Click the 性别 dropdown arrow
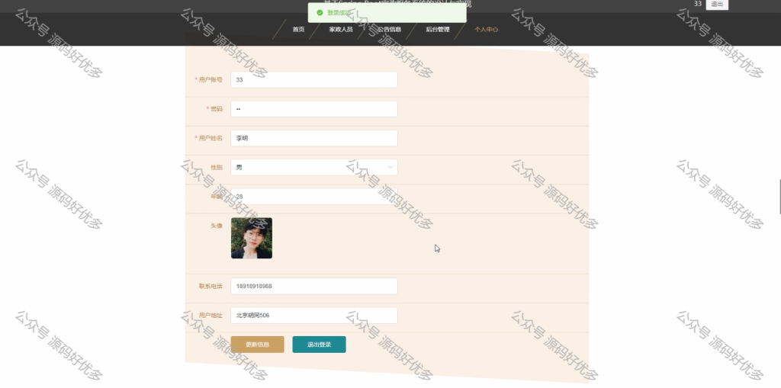Screen dimensions: 781x388 click(390, 167)
